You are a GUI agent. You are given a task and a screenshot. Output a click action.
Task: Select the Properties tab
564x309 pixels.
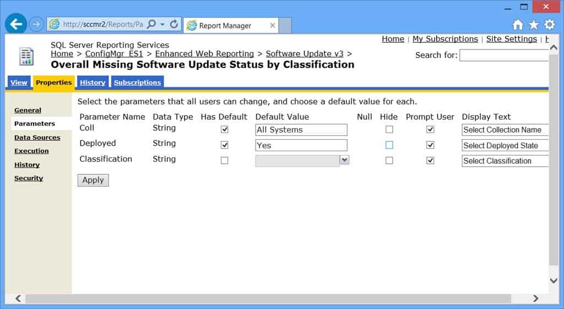point(53,82)
